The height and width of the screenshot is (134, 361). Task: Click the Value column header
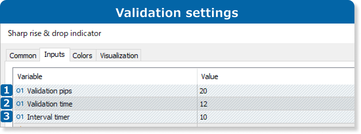[210, 77]
